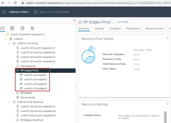Expand the Namespaces resource pool

(x=13, y=66)
